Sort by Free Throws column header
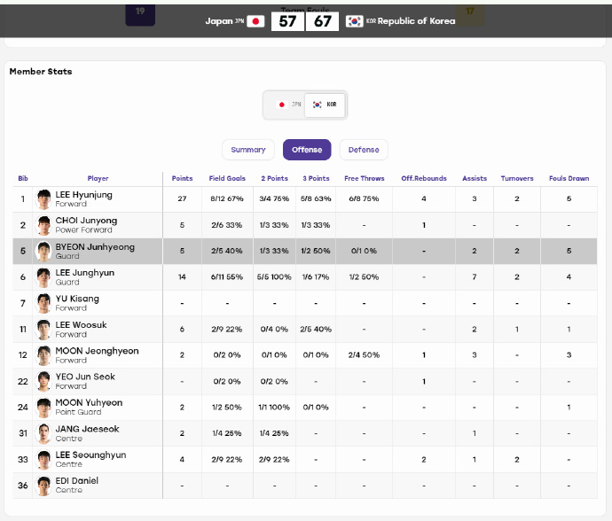 coord(365,178)
